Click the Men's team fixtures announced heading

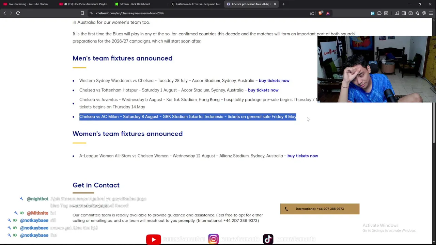tap(122, 58)
